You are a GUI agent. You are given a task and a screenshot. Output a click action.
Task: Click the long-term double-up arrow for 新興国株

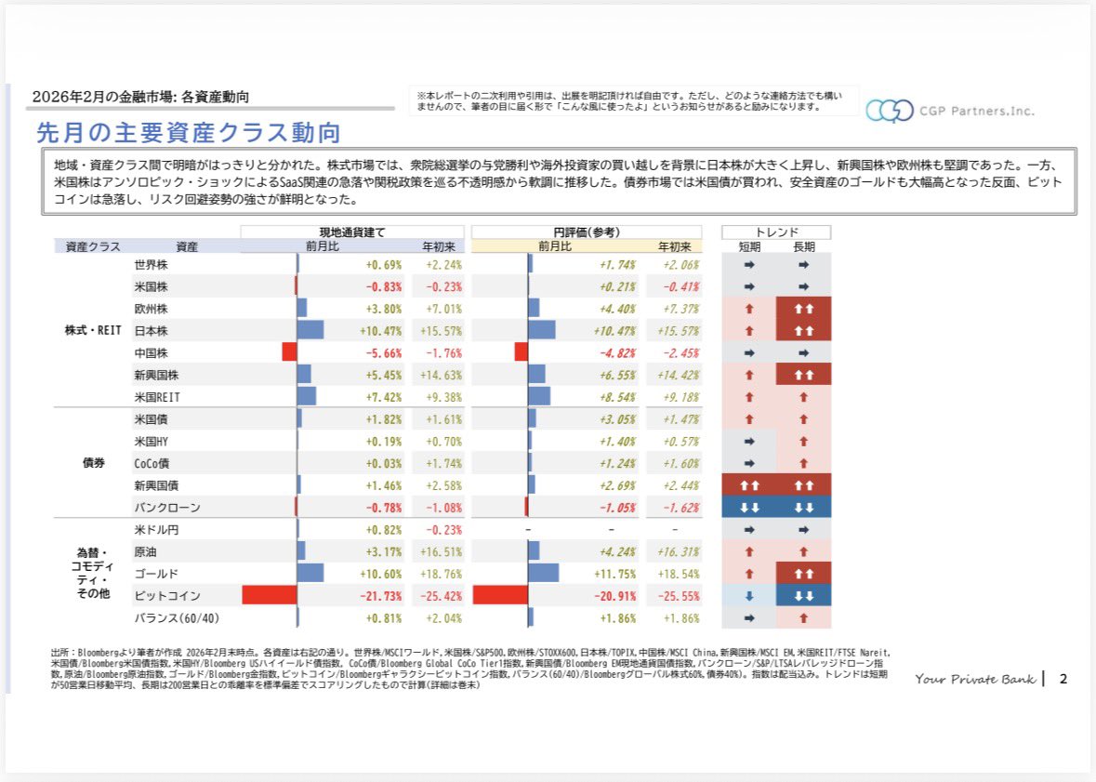803,375
